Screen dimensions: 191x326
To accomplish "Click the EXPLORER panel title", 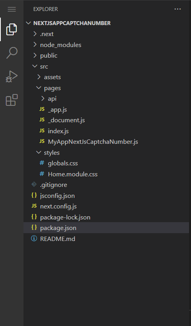I will (45, 9).
